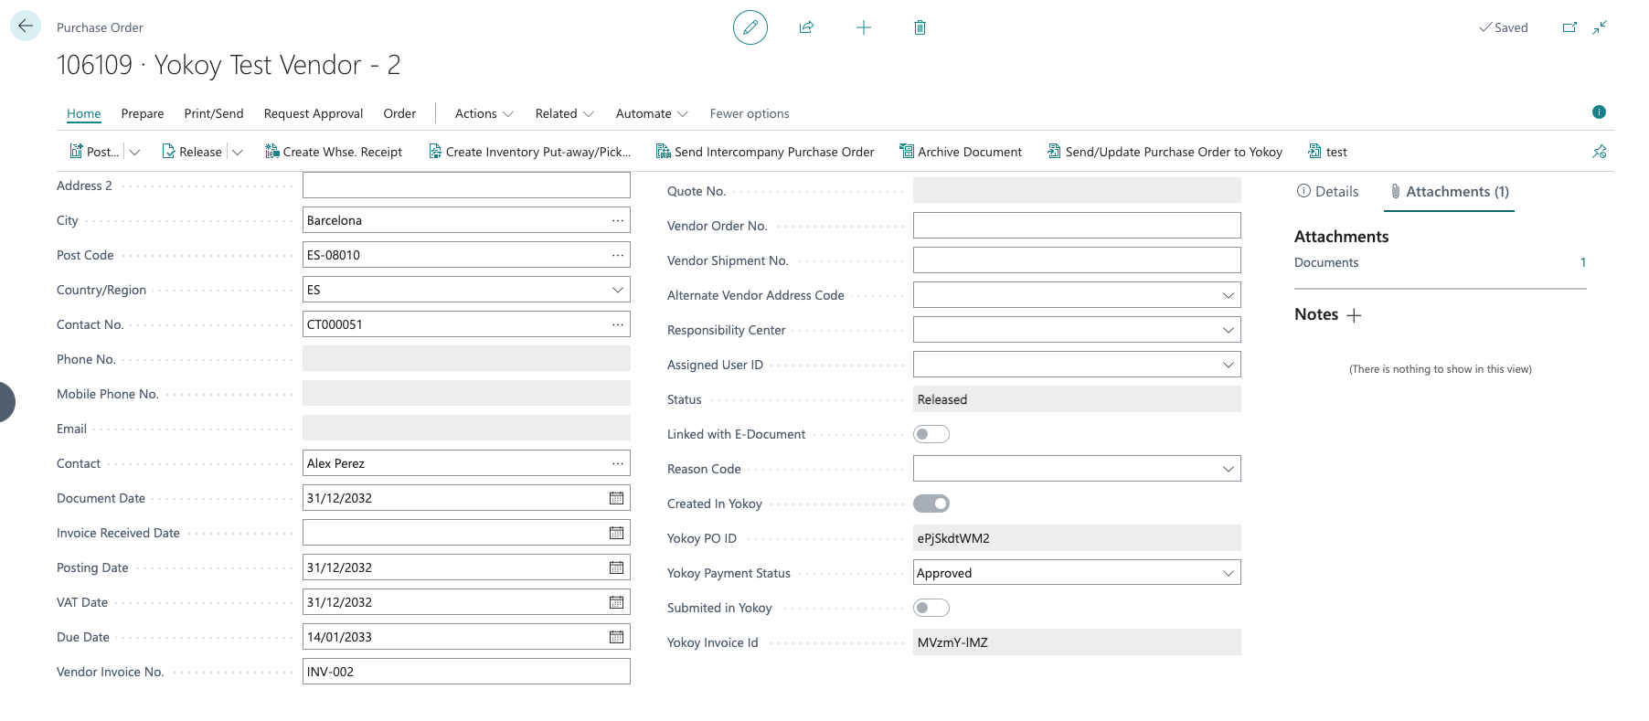The image size is (1649, 721).
Task: Click Vendor Shipment No. field
Action: [1077, 260]
